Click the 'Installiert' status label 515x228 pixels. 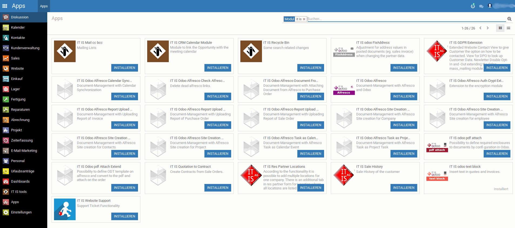tap(501, 189)
